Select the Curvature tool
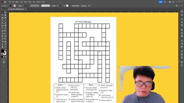Image resolution: width=184 pixels, height=103 pixels. tap(5, 18)
